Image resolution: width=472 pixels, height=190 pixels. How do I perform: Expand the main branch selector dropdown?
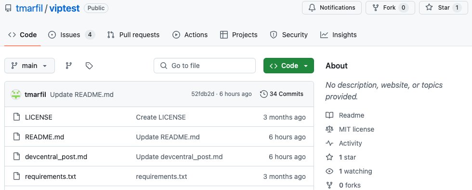29,66
